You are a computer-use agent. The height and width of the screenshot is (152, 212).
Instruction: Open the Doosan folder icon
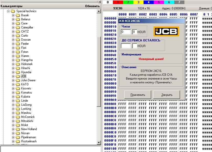click(x=18, y=40)
